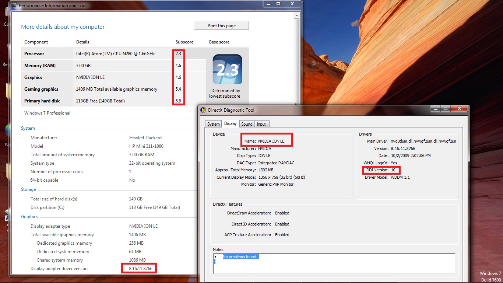
Task: Click the 64-bit capable label
Action: click(44, 180)
